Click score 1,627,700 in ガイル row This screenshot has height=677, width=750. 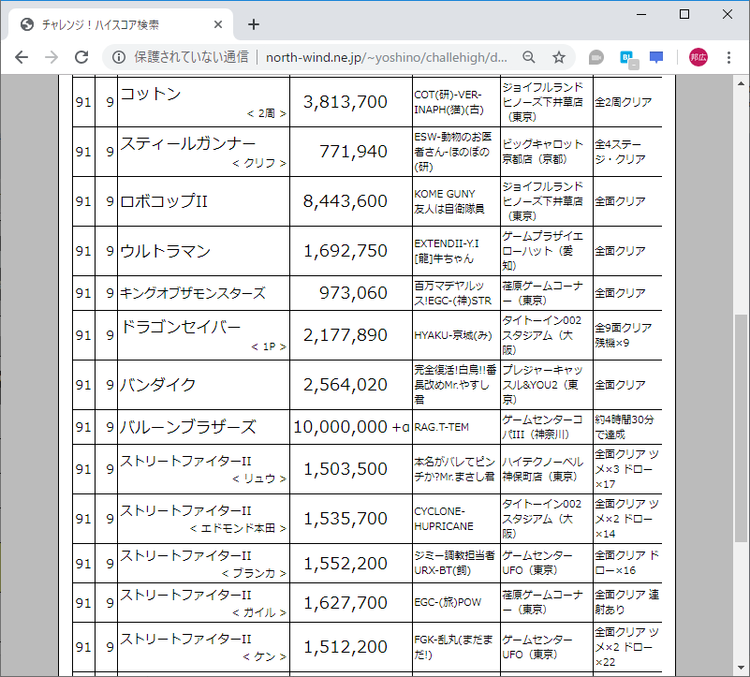pyautogui.click(x=346, y=603)
